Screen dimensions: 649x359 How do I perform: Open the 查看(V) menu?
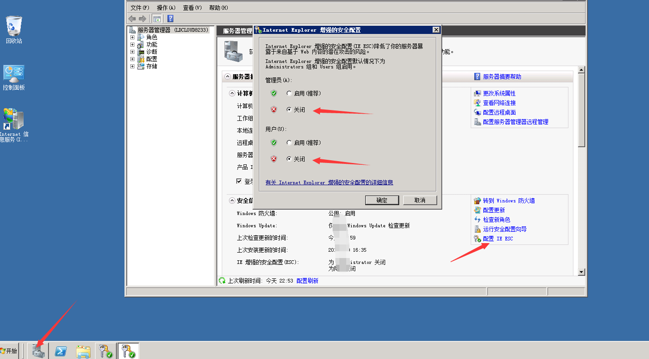(x=192, y=8)
